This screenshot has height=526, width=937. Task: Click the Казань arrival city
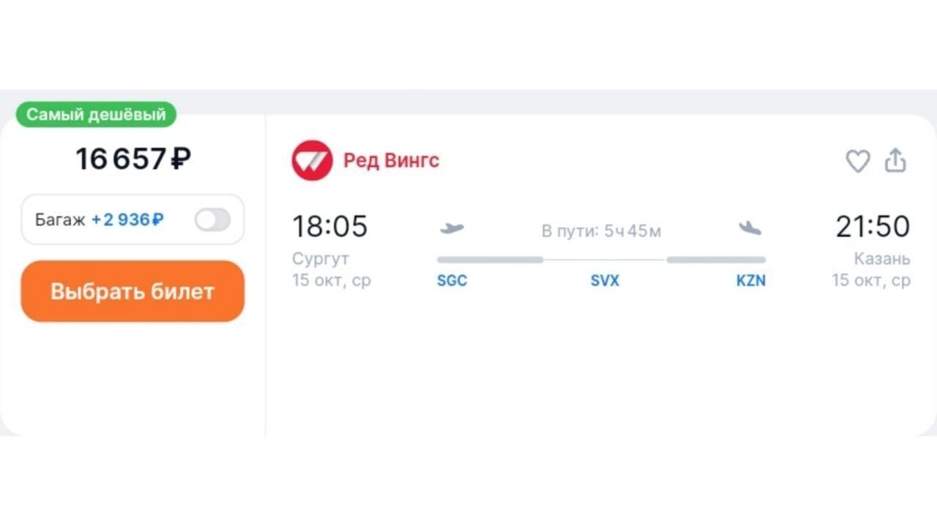coord(882,259)
